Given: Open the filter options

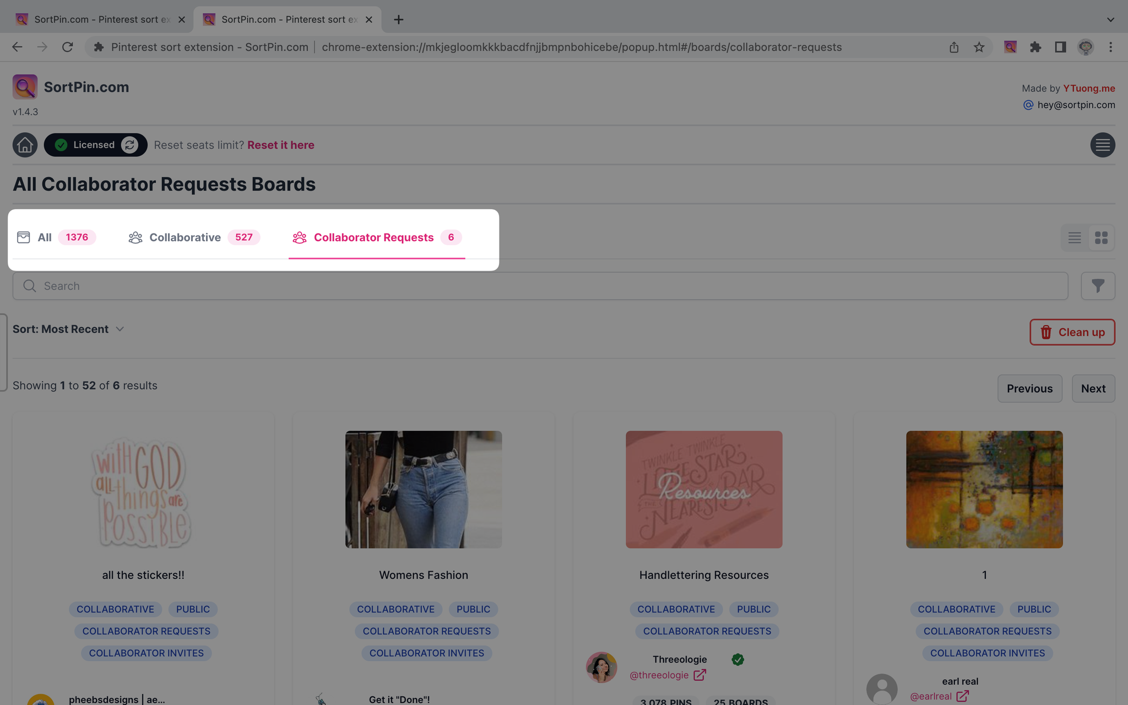Looking at the screenshot, I should (1098, 286).
